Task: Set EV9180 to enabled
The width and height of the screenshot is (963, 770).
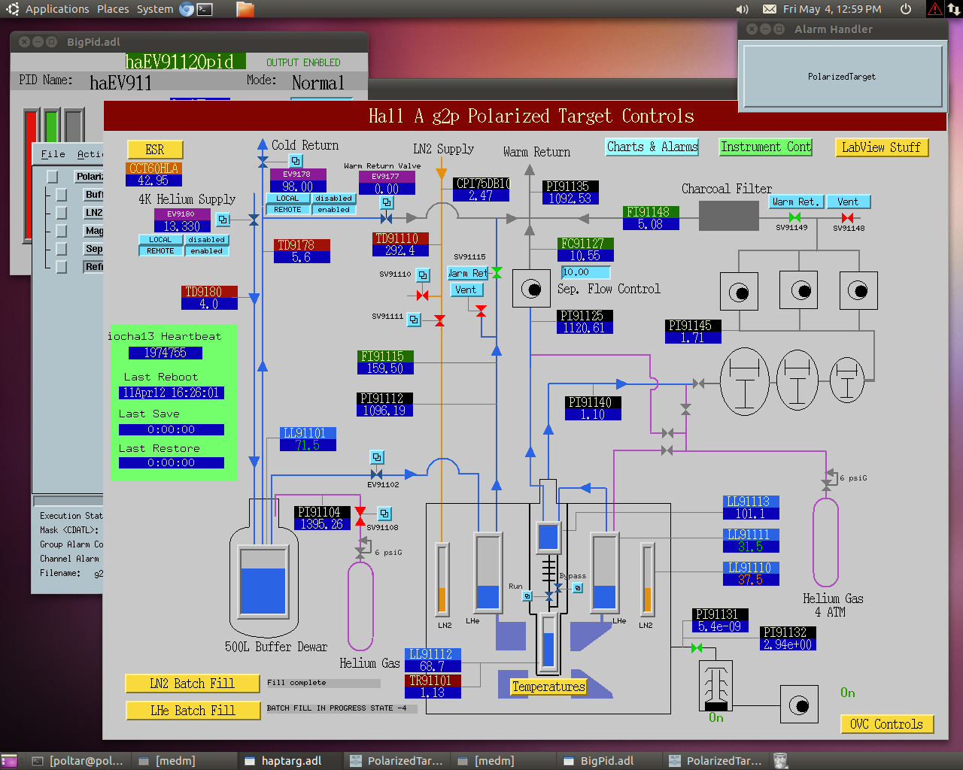Action: point(207,251)
